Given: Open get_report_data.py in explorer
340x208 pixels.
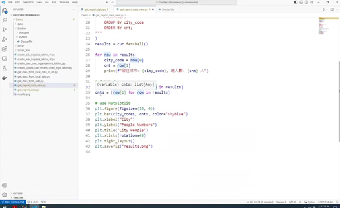Looking at the screenshot, I should [x=28, y=90].
